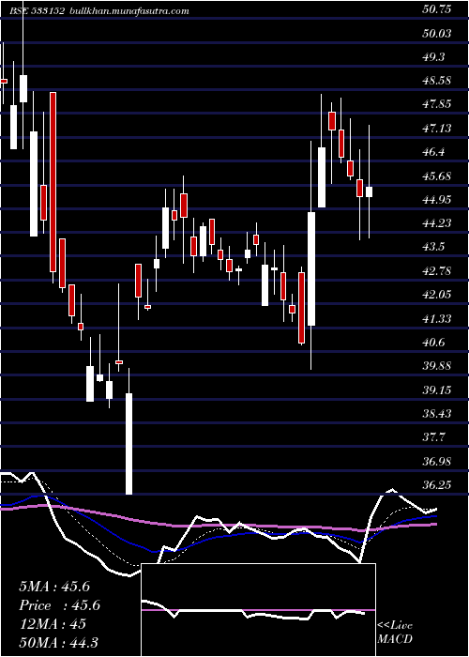469x657 pixels.
Task: Click the 46.4 price axis label
Action: tap(433, 152)
